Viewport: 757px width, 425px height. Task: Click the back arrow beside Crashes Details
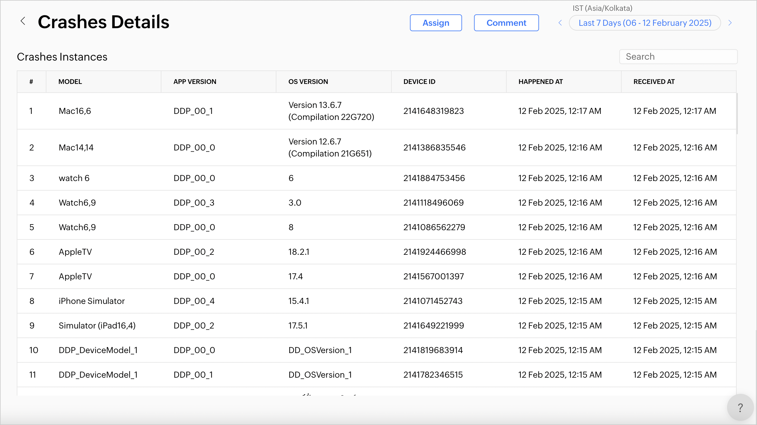click(x=23, y=21)
